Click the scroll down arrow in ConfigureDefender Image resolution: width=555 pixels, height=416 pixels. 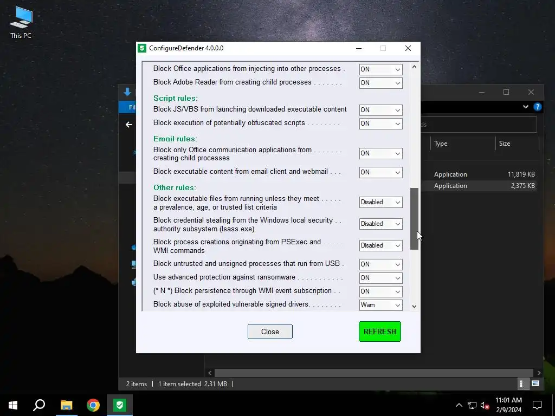414,307
